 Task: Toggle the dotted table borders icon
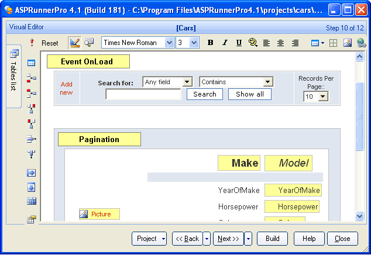tap(333, 43)
